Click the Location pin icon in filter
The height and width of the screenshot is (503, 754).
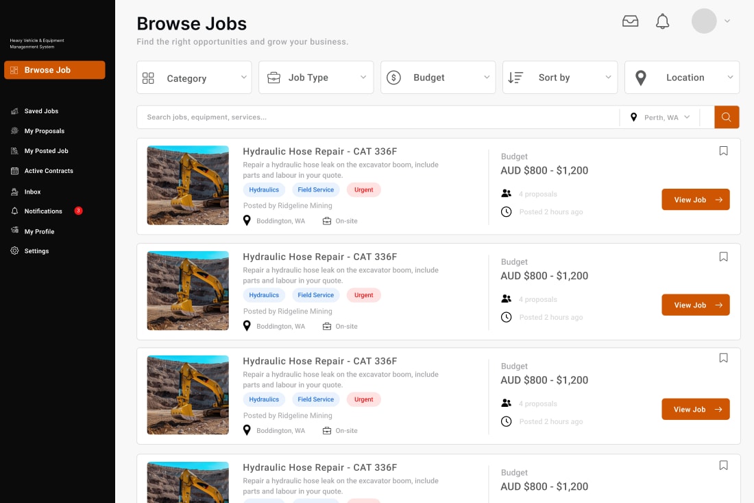(x=640, y=78)
